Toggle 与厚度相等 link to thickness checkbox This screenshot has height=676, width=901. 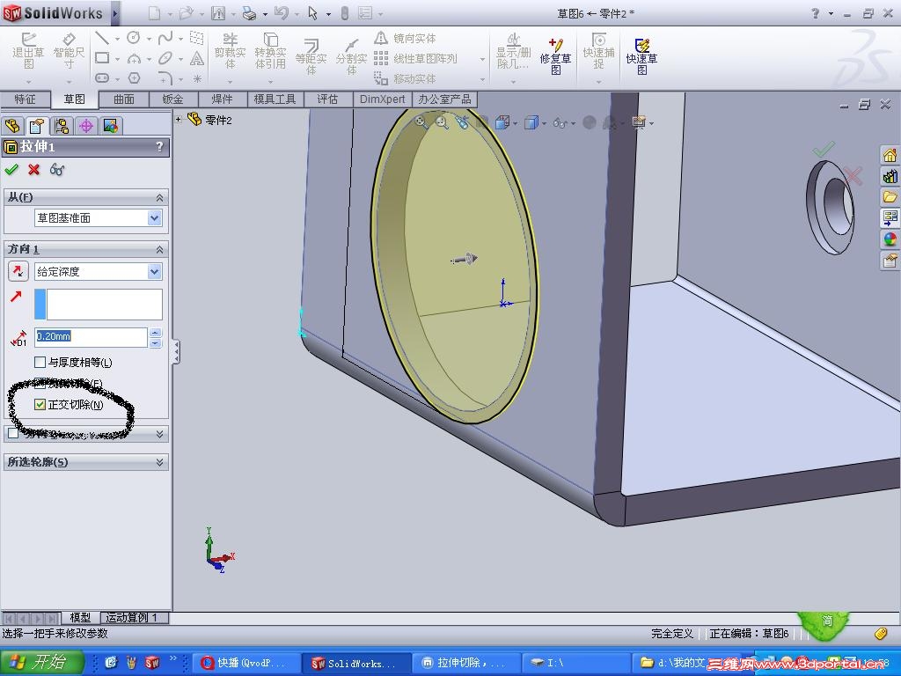point(40,362)
